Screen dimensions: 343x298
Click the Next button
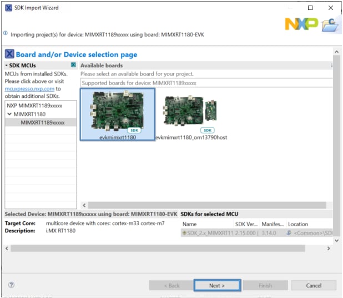click(x=216, y=285)
